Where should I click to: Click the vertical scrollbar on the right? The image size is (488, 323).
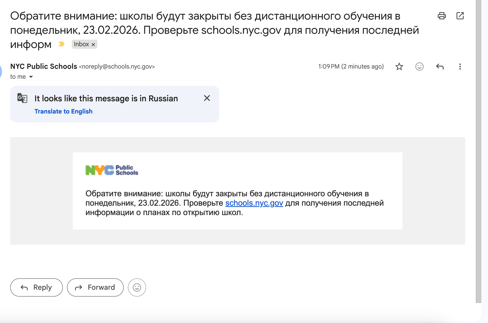pos(478,152)
